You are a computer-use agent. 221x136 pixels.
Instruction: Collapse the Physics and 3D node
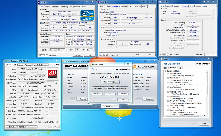(168, 78)
